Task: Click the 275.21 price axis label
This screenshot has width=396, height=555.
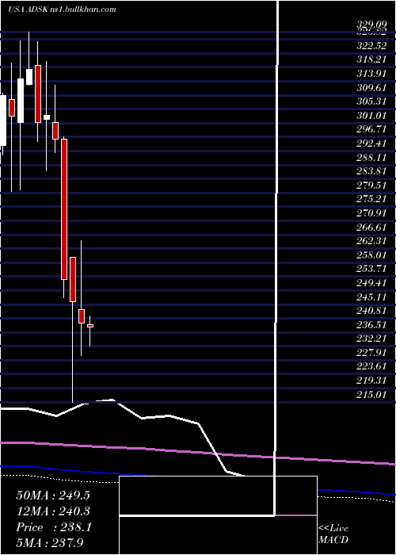Action: (x=371, y=199)
